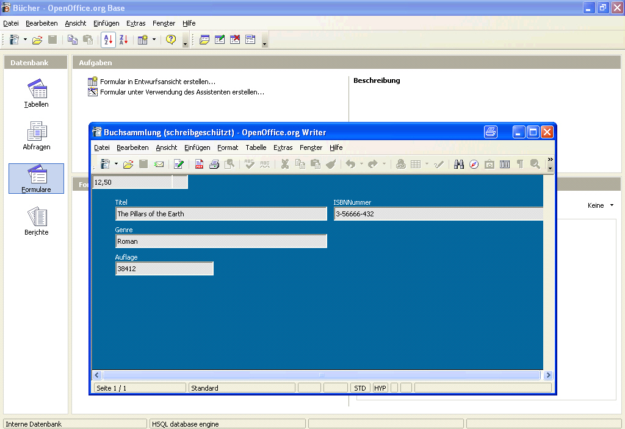The height and width of the screenshot is (429, 625).
Task: Click Rename form icon in Base toolbar
Action: click(250, 40)
